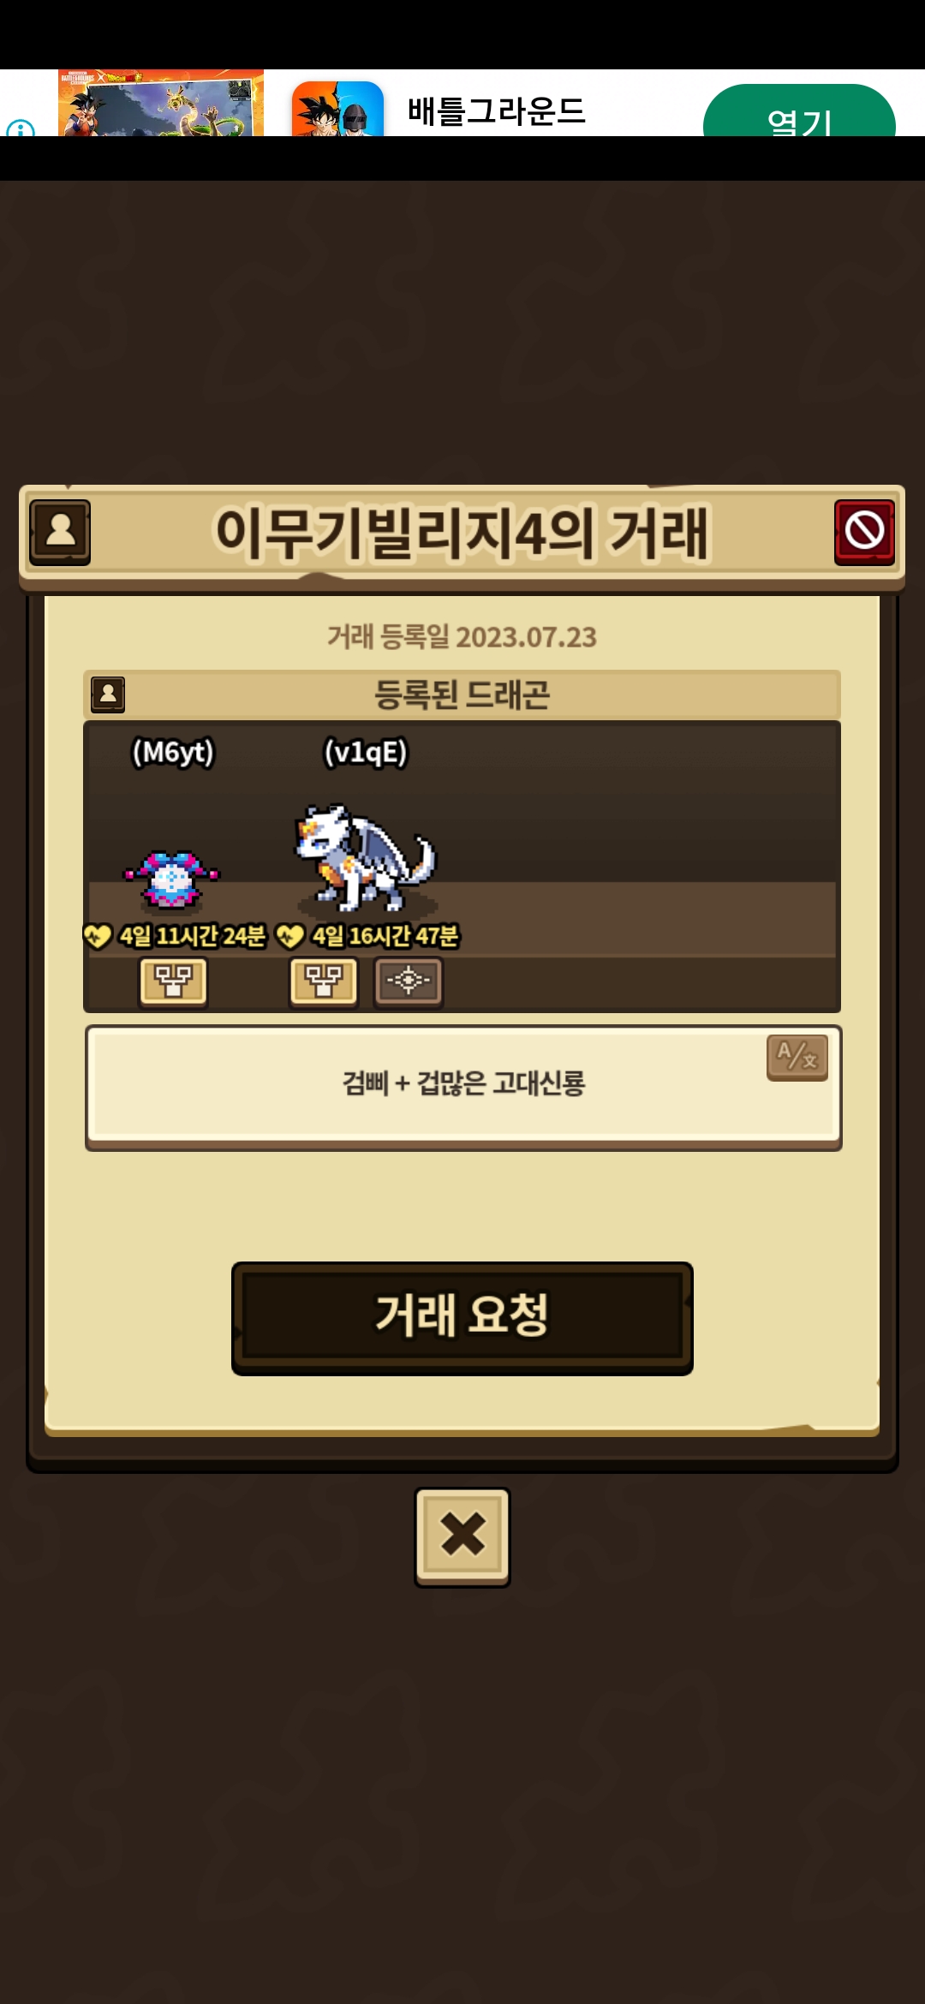925x2004 pixels.
Task: Tap heart timer 4일 16시간 47분
Action: (368, 936)
